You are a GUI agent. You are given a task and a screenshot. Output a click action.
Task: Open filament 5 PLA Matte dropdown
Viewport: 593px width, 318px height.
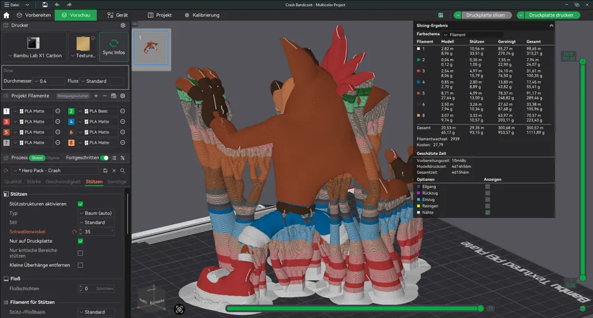[33, 132]
